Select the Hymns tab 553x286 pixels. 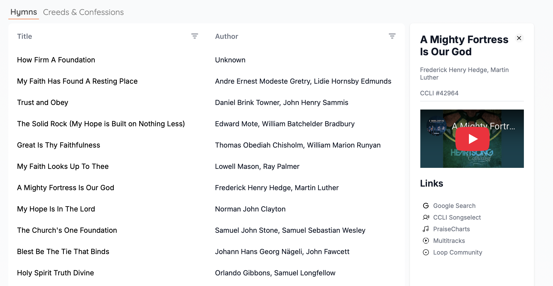click(x=24, y=12)
